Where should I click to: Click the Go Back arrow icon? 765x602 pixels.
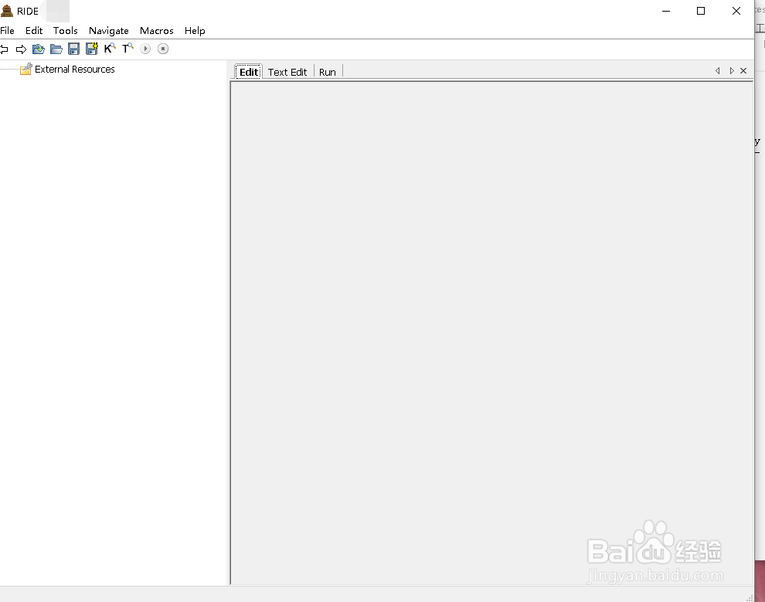click(x=4, y=49)
